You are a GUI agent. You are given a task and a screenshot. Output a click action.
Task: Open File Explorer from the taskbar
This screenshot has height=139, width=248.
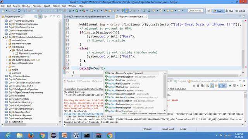[x=19, y=136]
